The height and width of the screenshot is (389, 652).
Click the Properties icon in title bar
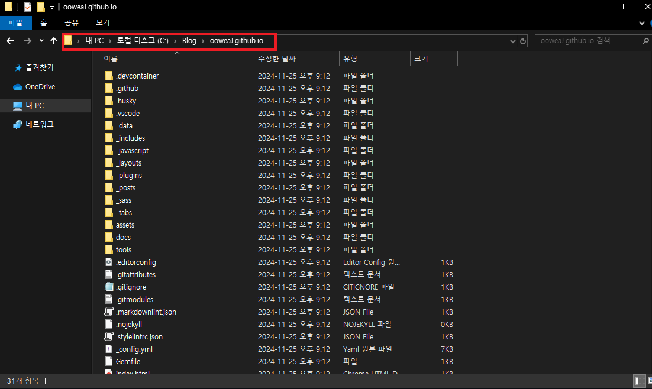point(28,7)
